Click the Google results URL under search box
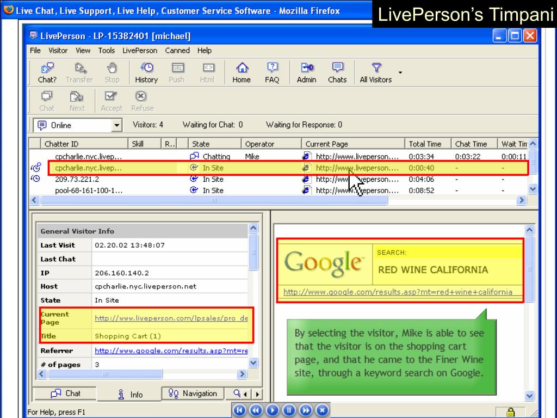The image size is (557, 418). point(398,292)
